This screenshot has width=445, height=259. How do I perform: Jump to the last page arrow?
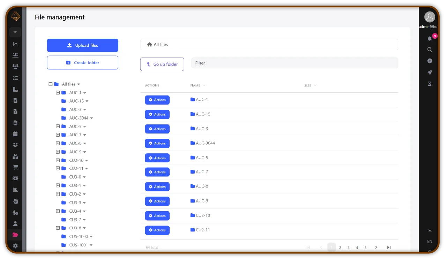pyautogui.click(x=389, y=247)
